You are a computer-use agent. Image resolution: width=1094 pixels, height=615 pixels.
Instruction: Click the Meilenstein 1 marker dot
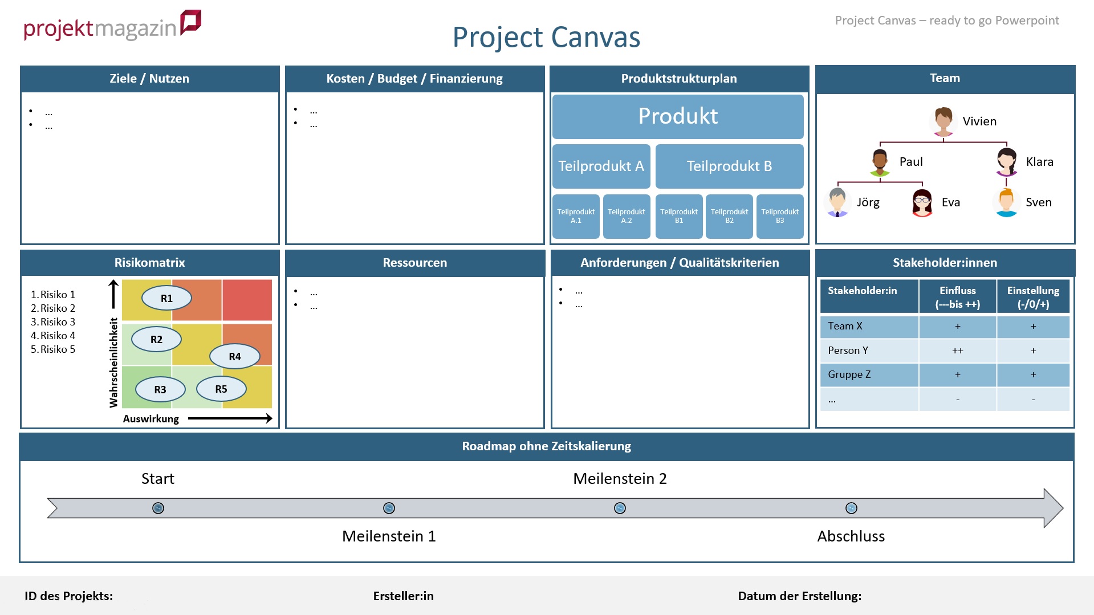pyautogui.click(x=389, y=508)
